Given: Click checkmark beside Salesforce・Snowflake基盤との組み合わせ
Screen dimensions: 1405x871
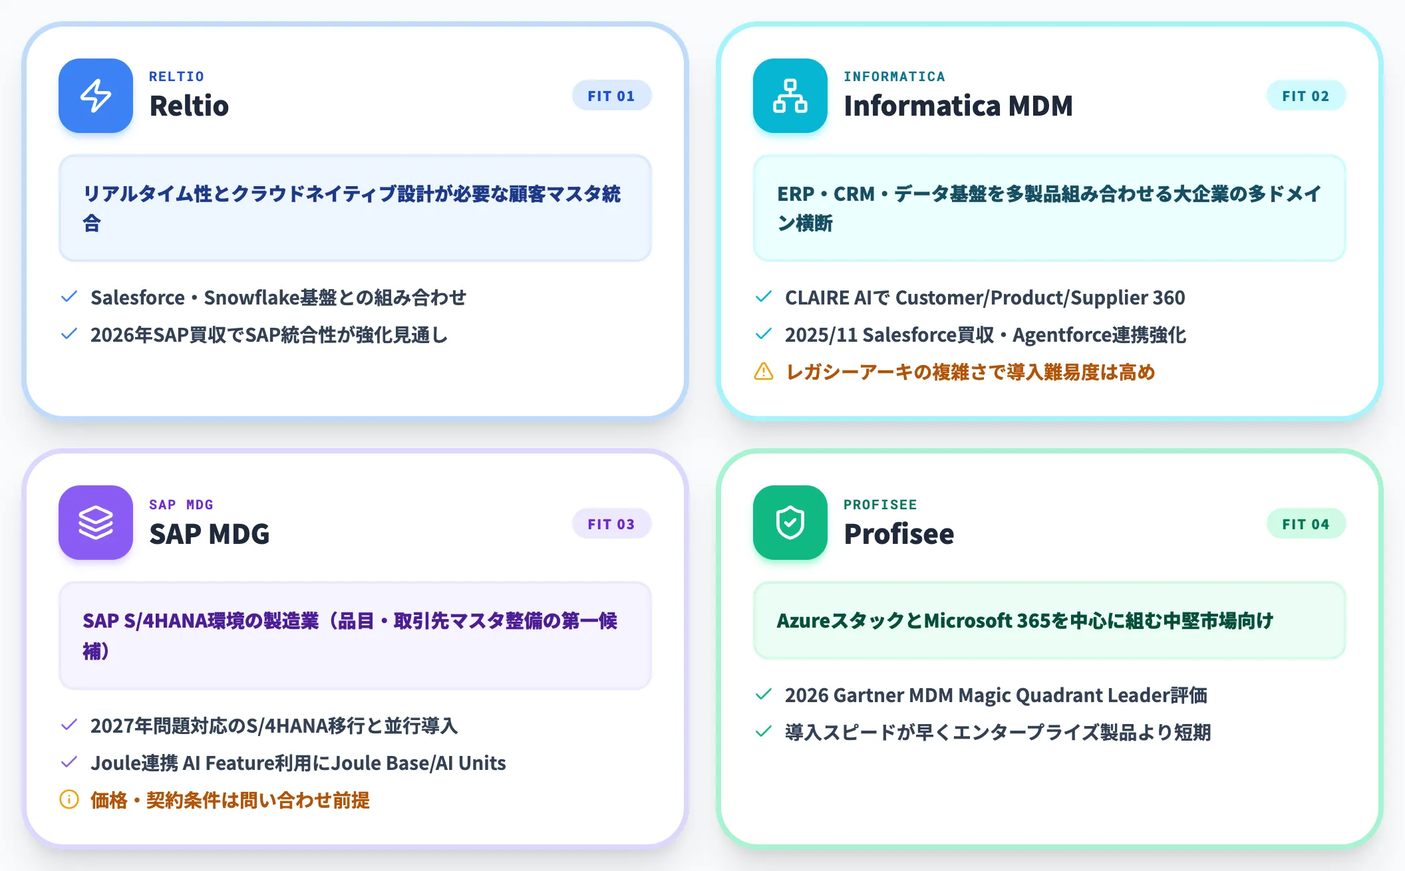Looking at the screenshot, I should [x=69, y=297].
